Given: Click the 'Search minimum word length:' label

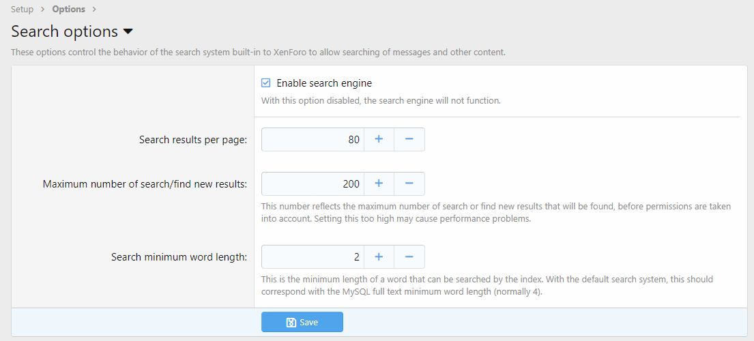Looking at the screenshot, I should [x=179, y=257].
